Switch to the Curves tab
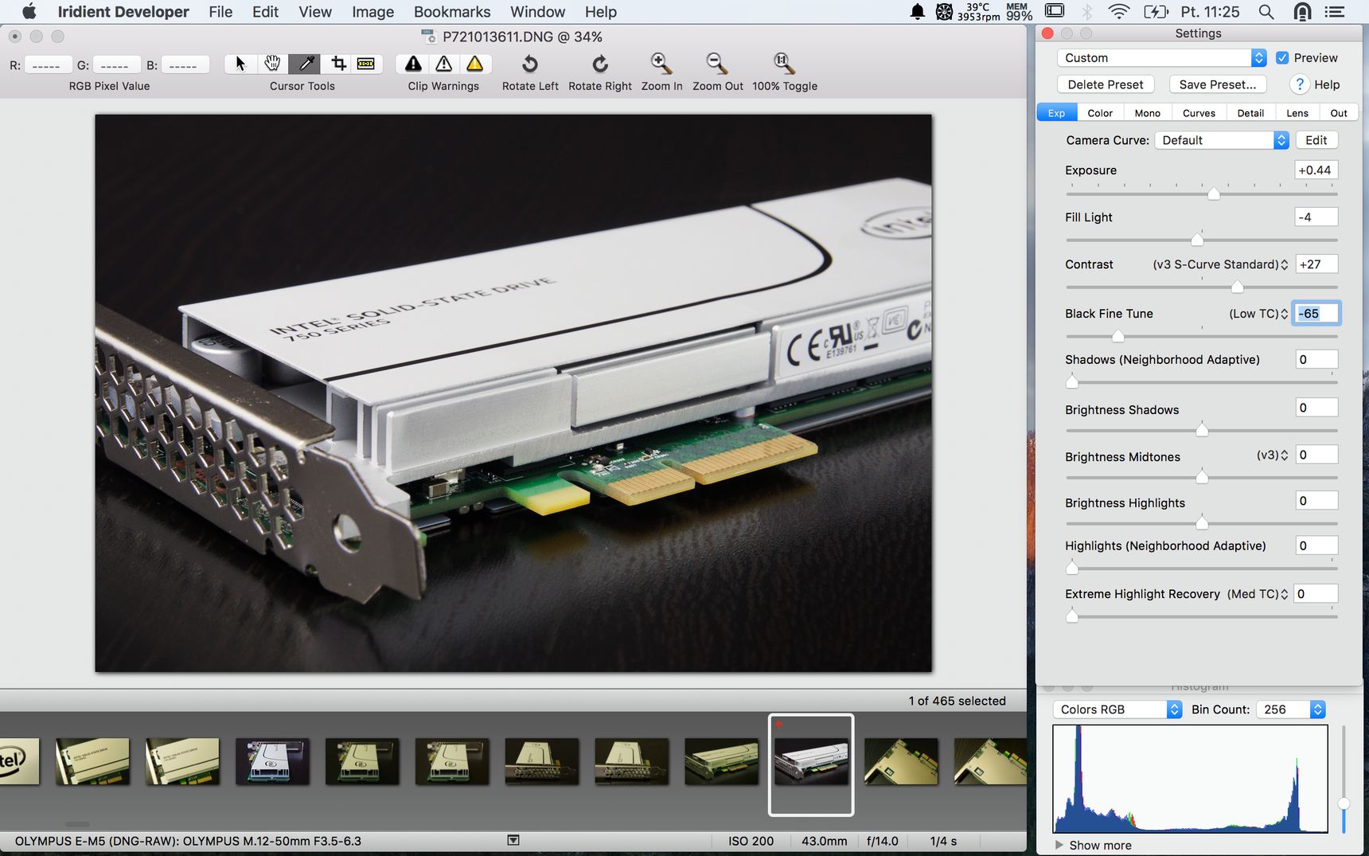The width and height of the screenshot is (1369, 856). [1199, 113]
